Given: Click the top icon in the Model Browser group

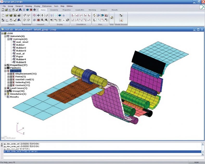Looking at the screenshot, I should (121, 15).
